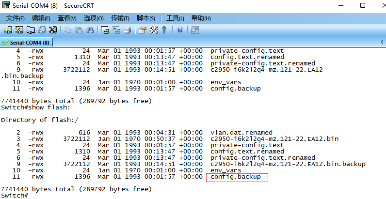Click the Connect in Tab icon
The width and height of the screenshot is (386, 199).
(x=31, y=30)
